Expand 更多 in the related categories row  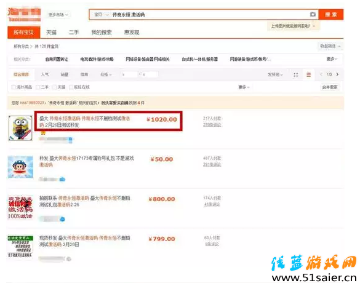(x=332, y=59)
